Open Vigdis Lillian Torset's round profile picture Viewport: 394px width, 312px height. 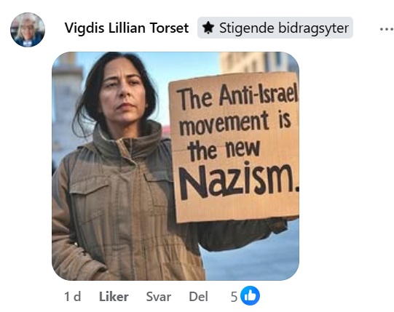tap(28, 30)
